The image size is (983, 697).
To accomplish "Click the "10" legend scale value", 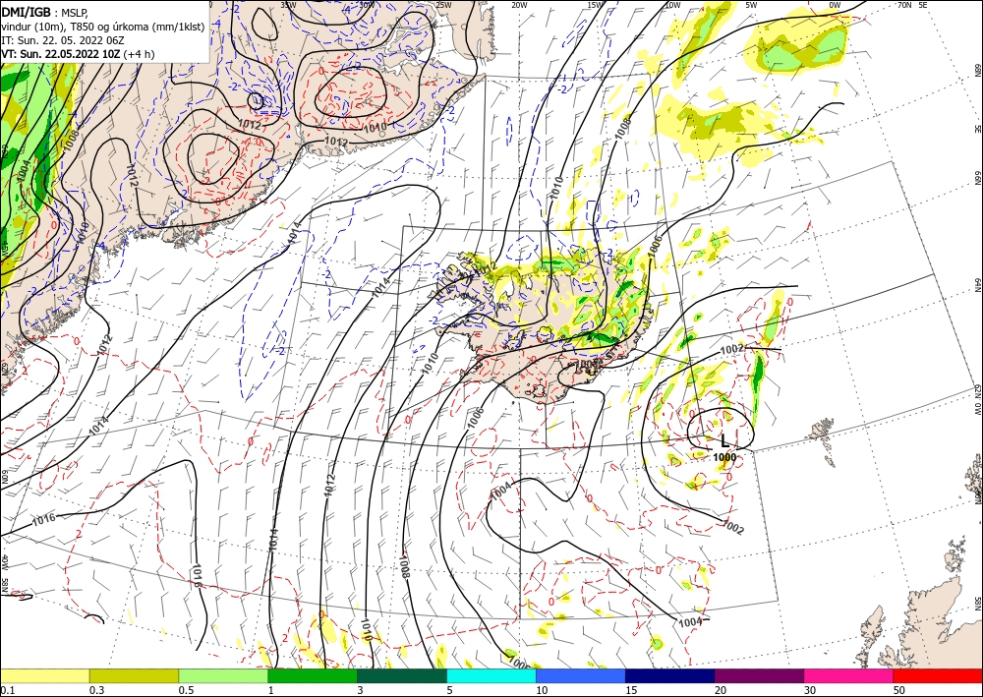I will 542,690.
